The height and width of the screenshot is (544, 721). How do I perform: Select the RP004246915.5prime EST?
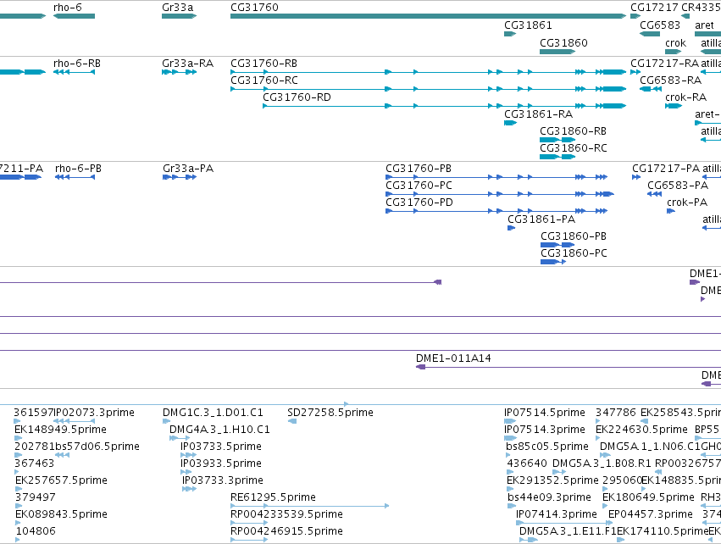point(249,540)
